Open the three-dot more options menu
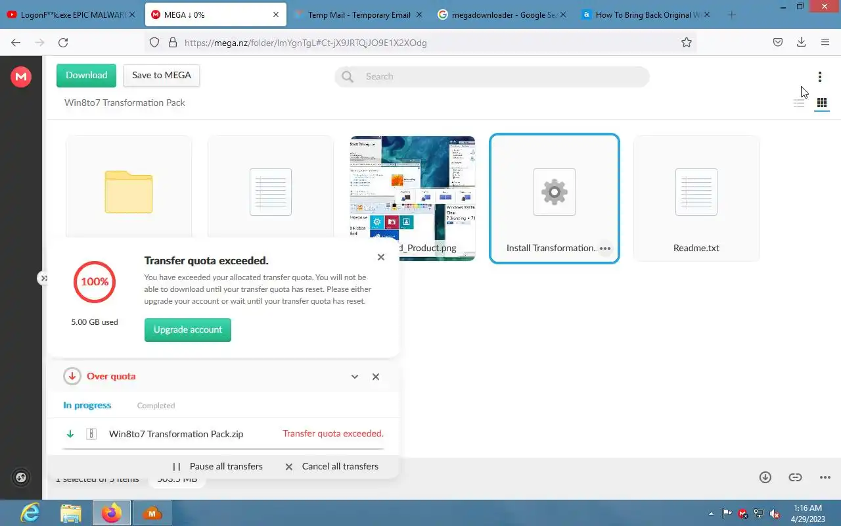 tap(819, 77)
